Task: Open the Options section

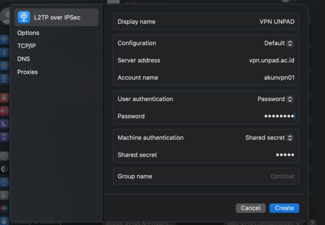Action: click(28, 33)
